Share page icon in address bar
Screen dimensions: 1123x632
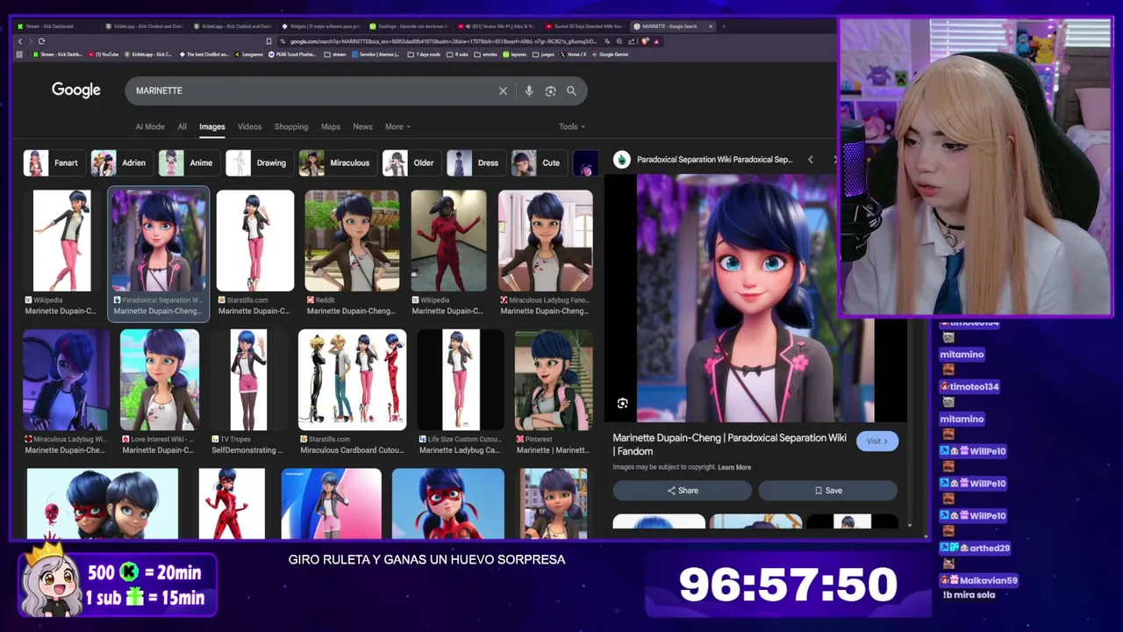coord(632,41)
